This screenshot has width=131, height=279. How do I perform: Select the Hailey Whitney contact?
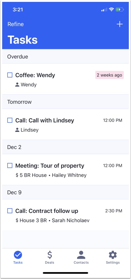pyautogui.click(x=69, y=175)
